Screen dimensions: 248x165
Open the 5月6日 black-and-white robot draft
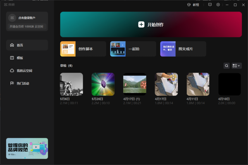tap(72, 84)
